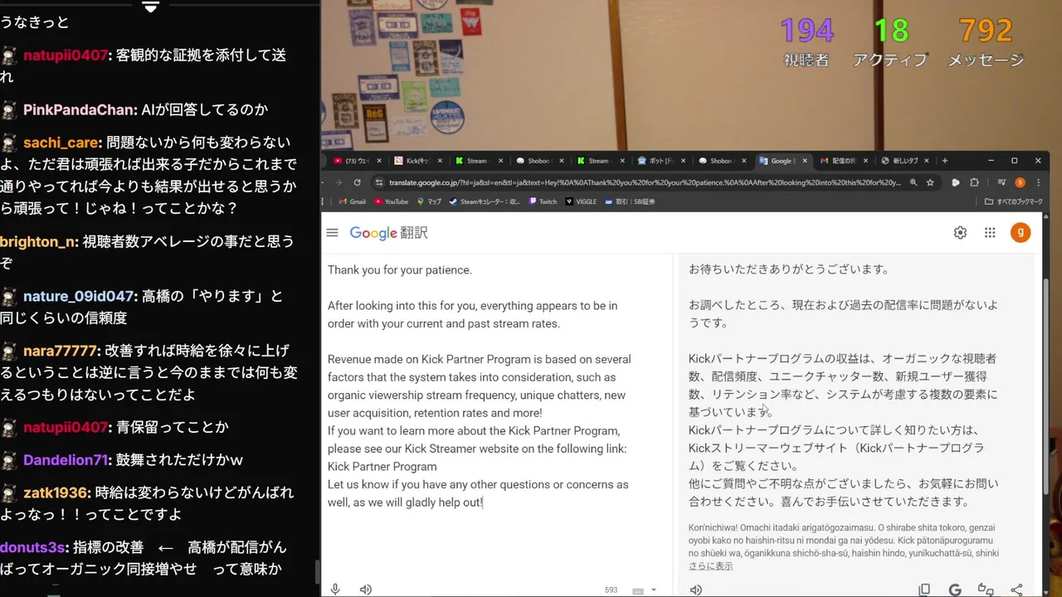The height and width of the screenshot is (597, 1062).
Task: Click the dark round extension icon in toolbar
Action: point(956,182)
